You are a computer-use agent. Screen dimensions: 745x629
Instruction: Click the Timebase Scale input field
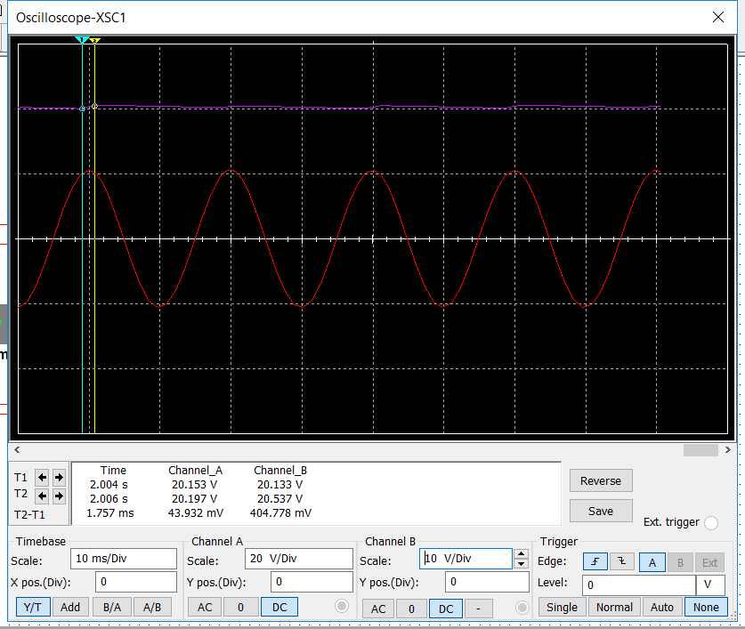pyautogui.click(x=123, y=559)
